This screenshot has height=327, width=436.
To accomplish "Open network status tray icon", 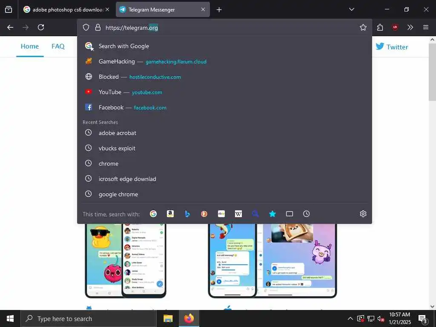I will [x=371, y=318].
